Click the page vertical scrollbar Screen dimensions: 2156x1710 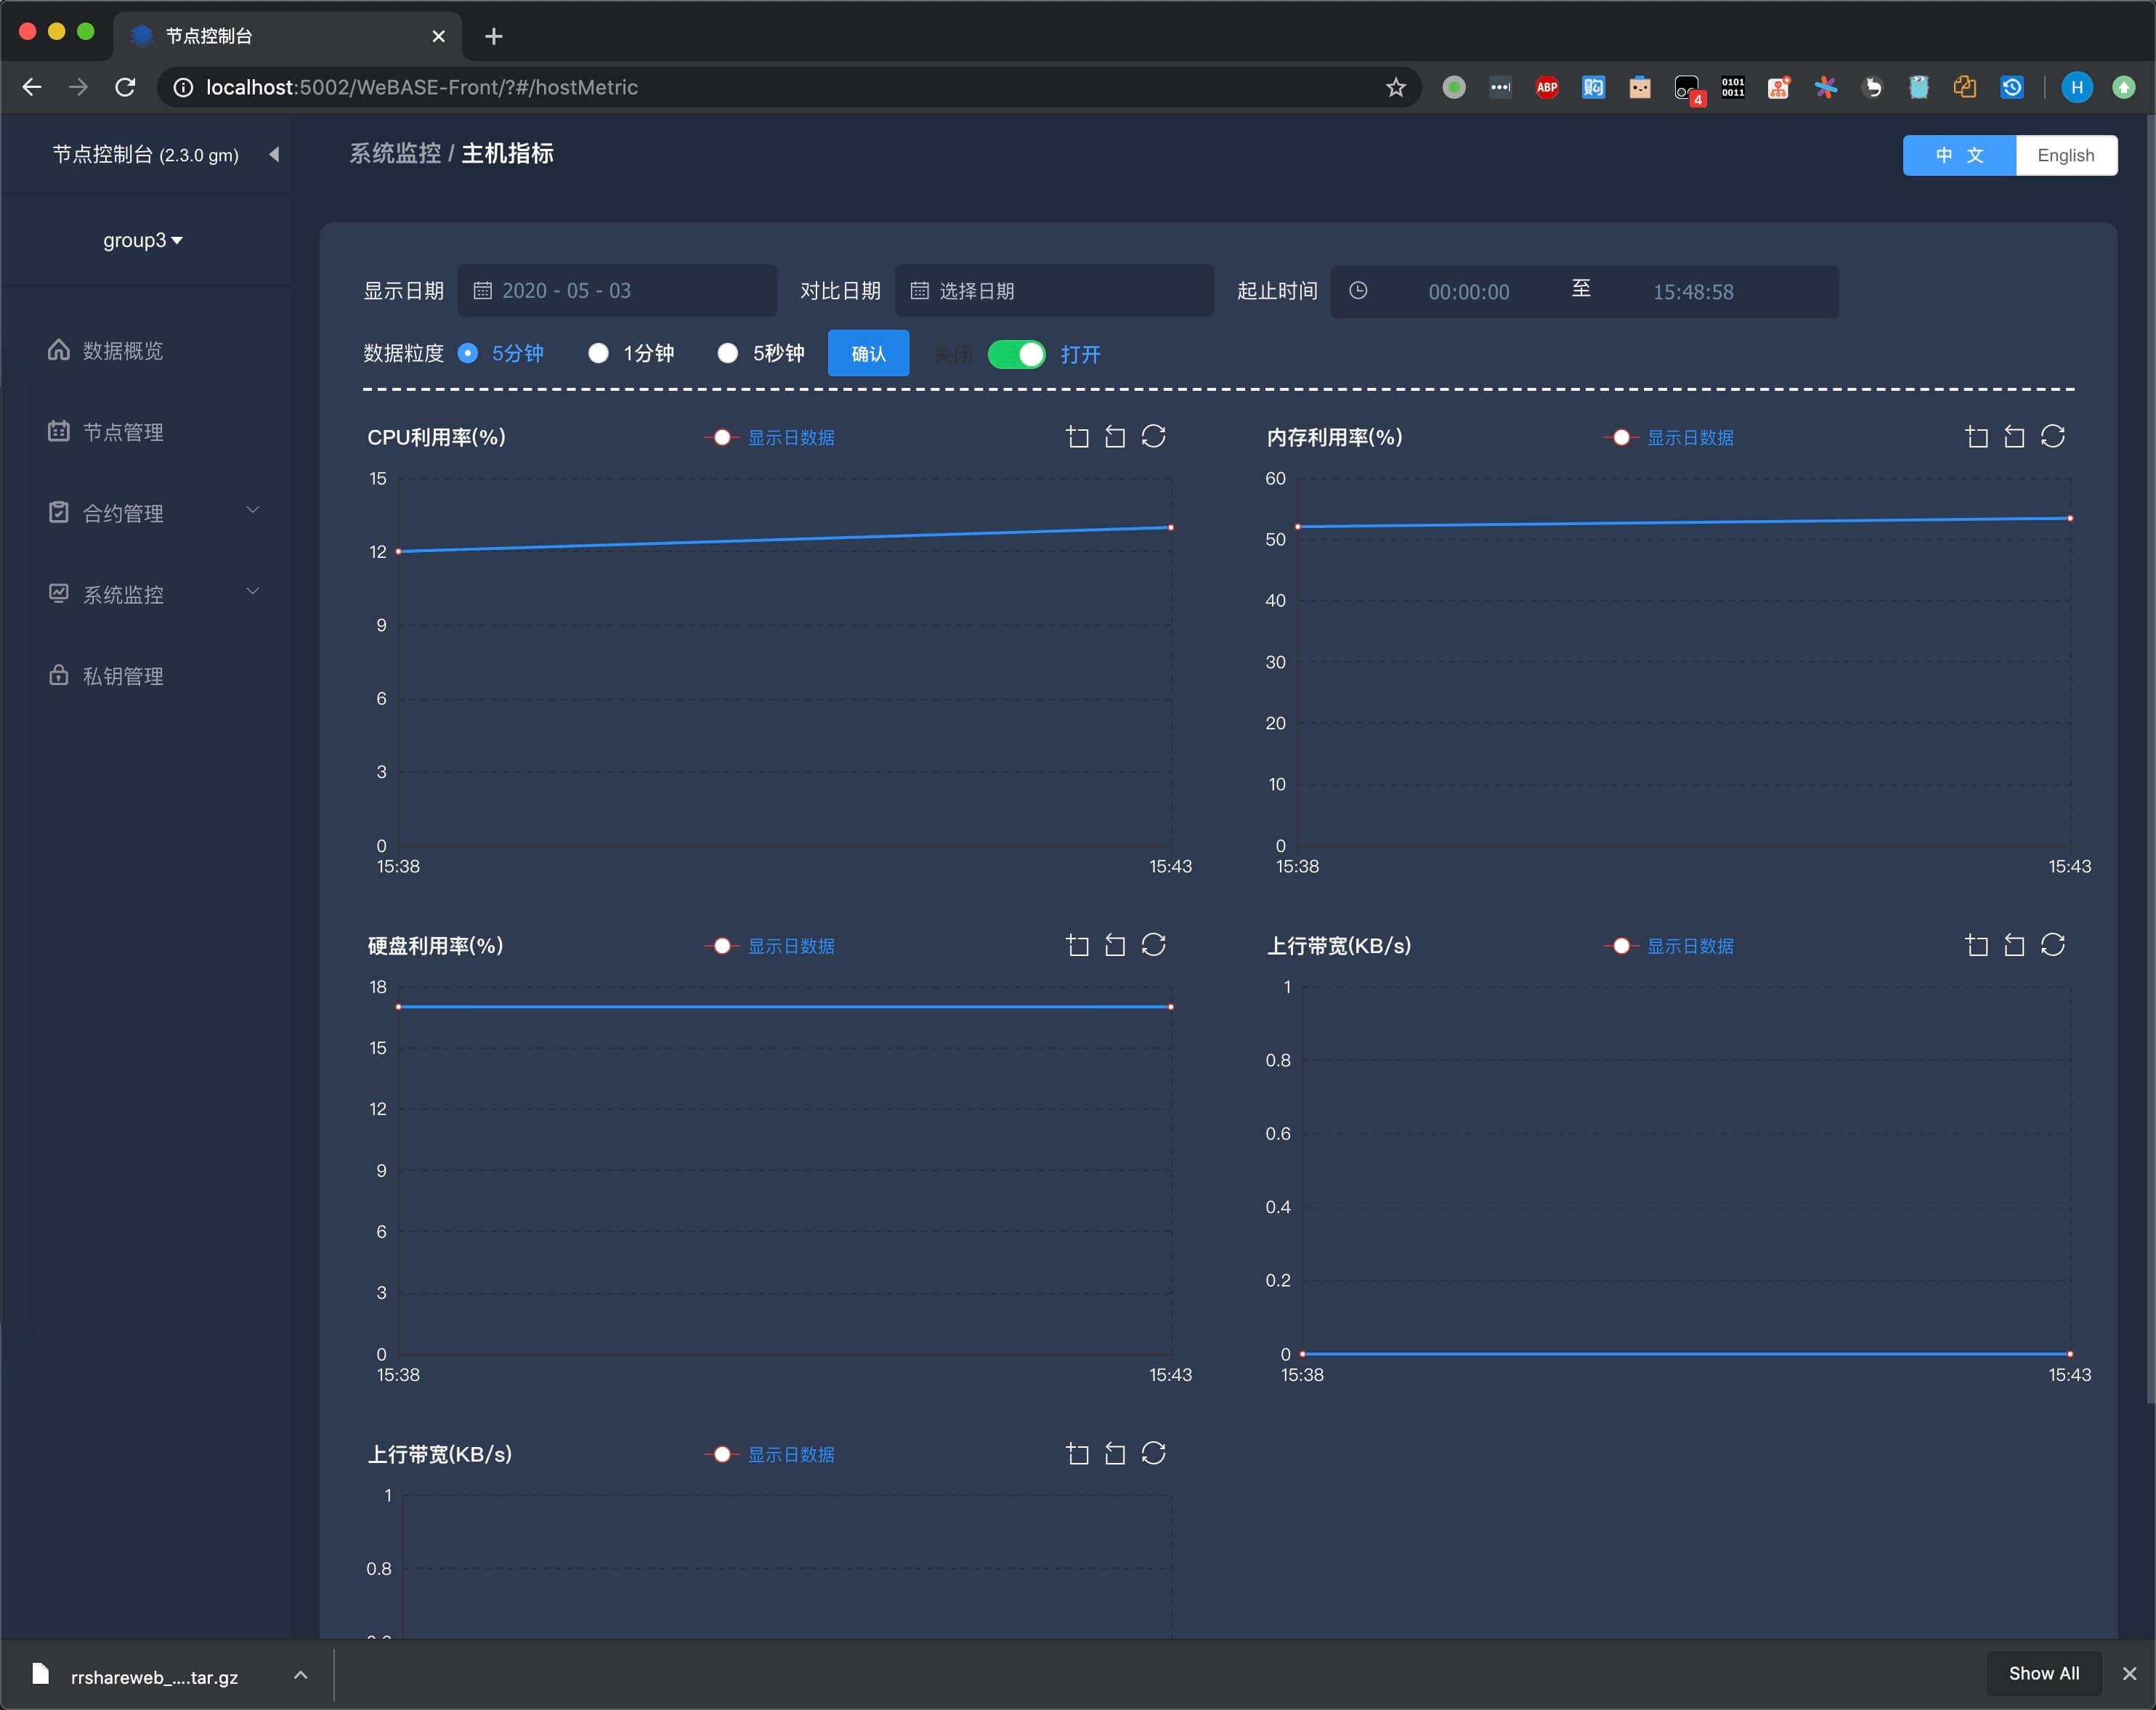pos(2150,760)
